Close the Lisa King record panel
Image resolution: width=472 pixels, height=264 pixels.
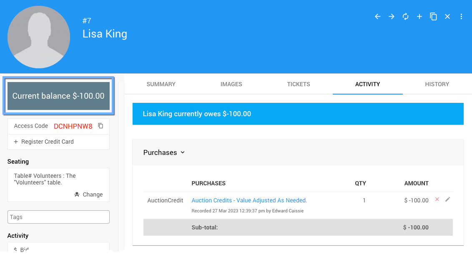click(447, 17)
